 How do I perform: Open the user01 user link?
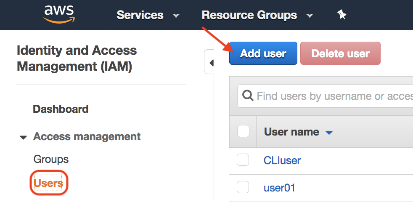[279, 188]
